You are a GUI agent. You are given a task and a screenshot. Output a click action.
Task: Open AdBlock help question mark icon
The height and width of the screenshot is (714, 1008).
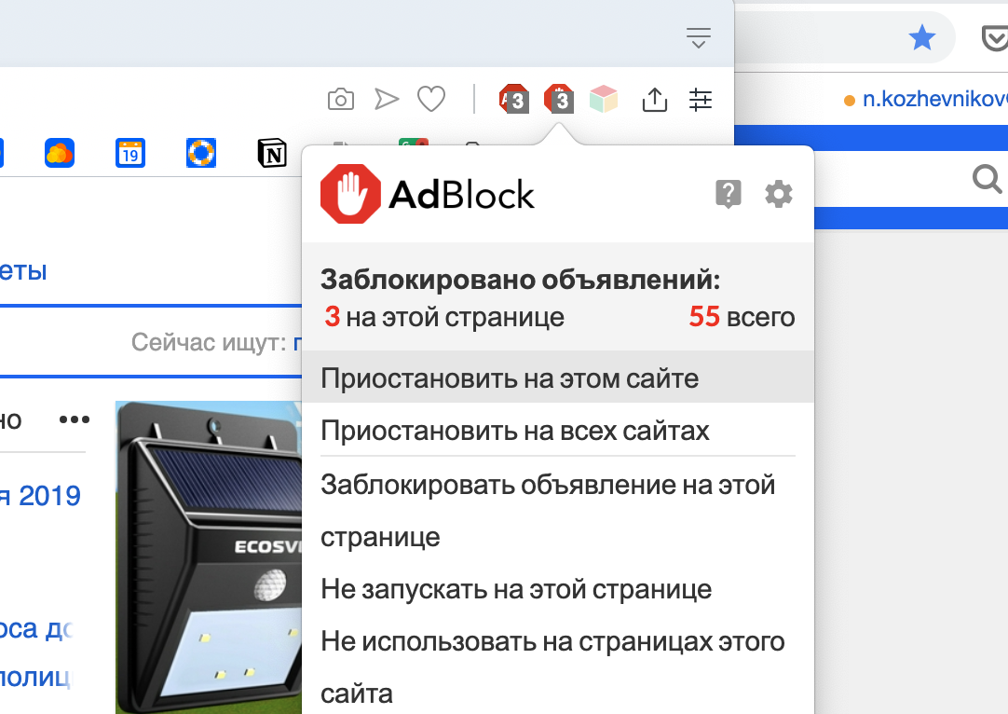pos(728,194)
